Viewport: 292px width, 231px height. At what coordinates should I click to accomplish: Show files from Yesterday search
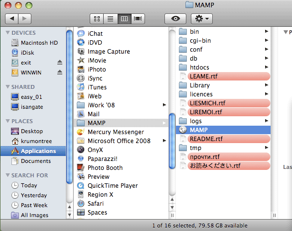(33, 195)
